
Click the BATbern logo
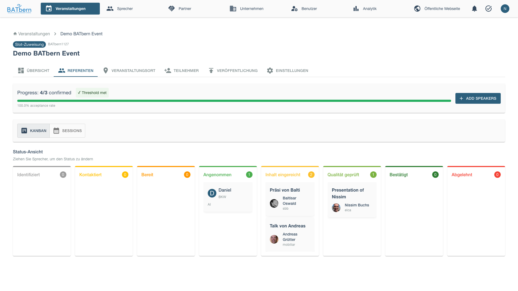coord(19,9)
